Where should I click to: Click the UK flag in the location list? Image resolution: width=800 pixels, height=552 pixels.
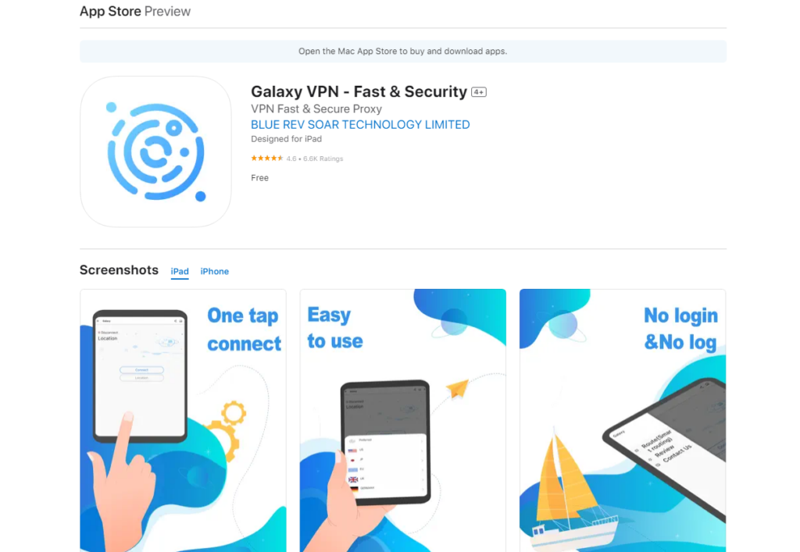coord(353,479)
